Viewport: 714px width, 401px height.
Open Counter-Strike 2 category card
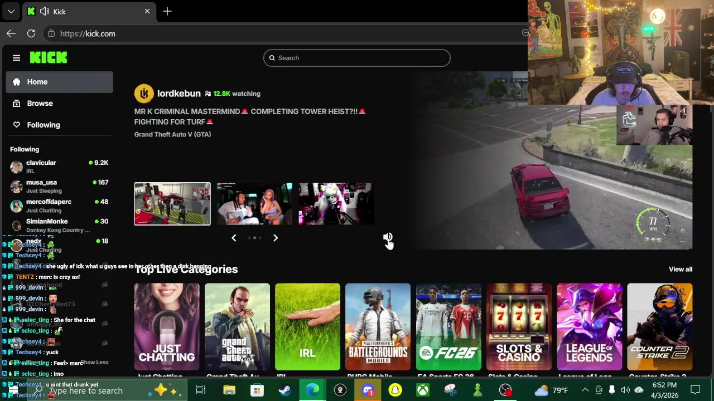(x=660, y=327)
